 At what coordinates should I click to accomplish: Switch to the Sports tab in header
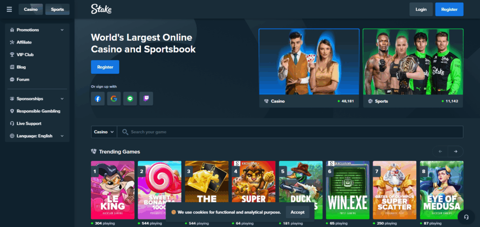click(x=57, y=9)
